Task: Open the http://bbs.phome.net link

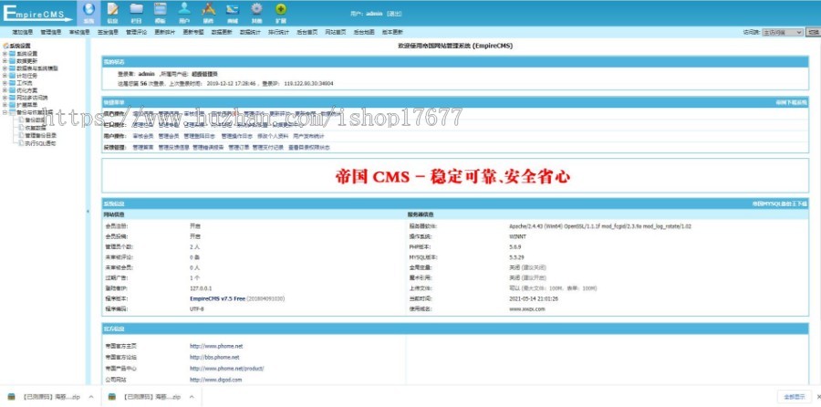Action: click(214, 357)
